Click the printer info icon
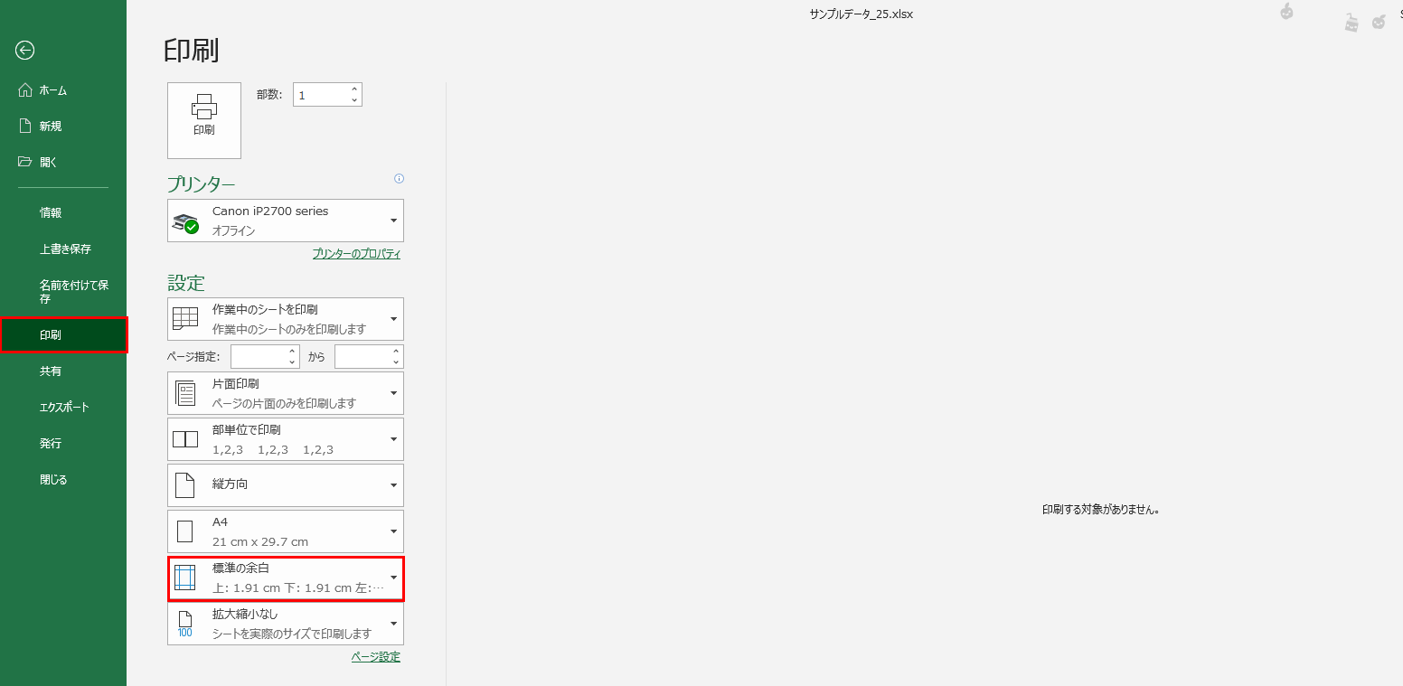Screen dimensions: 1403x686 coord(400,179)
